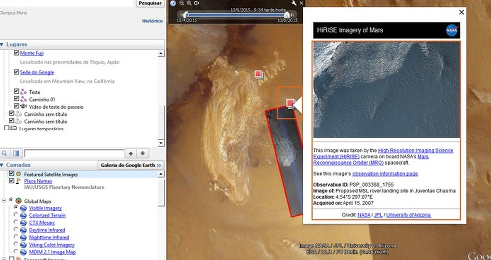Click the HiRISE image thumbnail in balloon
The height and width of the screenshot is (260, 491).
click(387, 90)
